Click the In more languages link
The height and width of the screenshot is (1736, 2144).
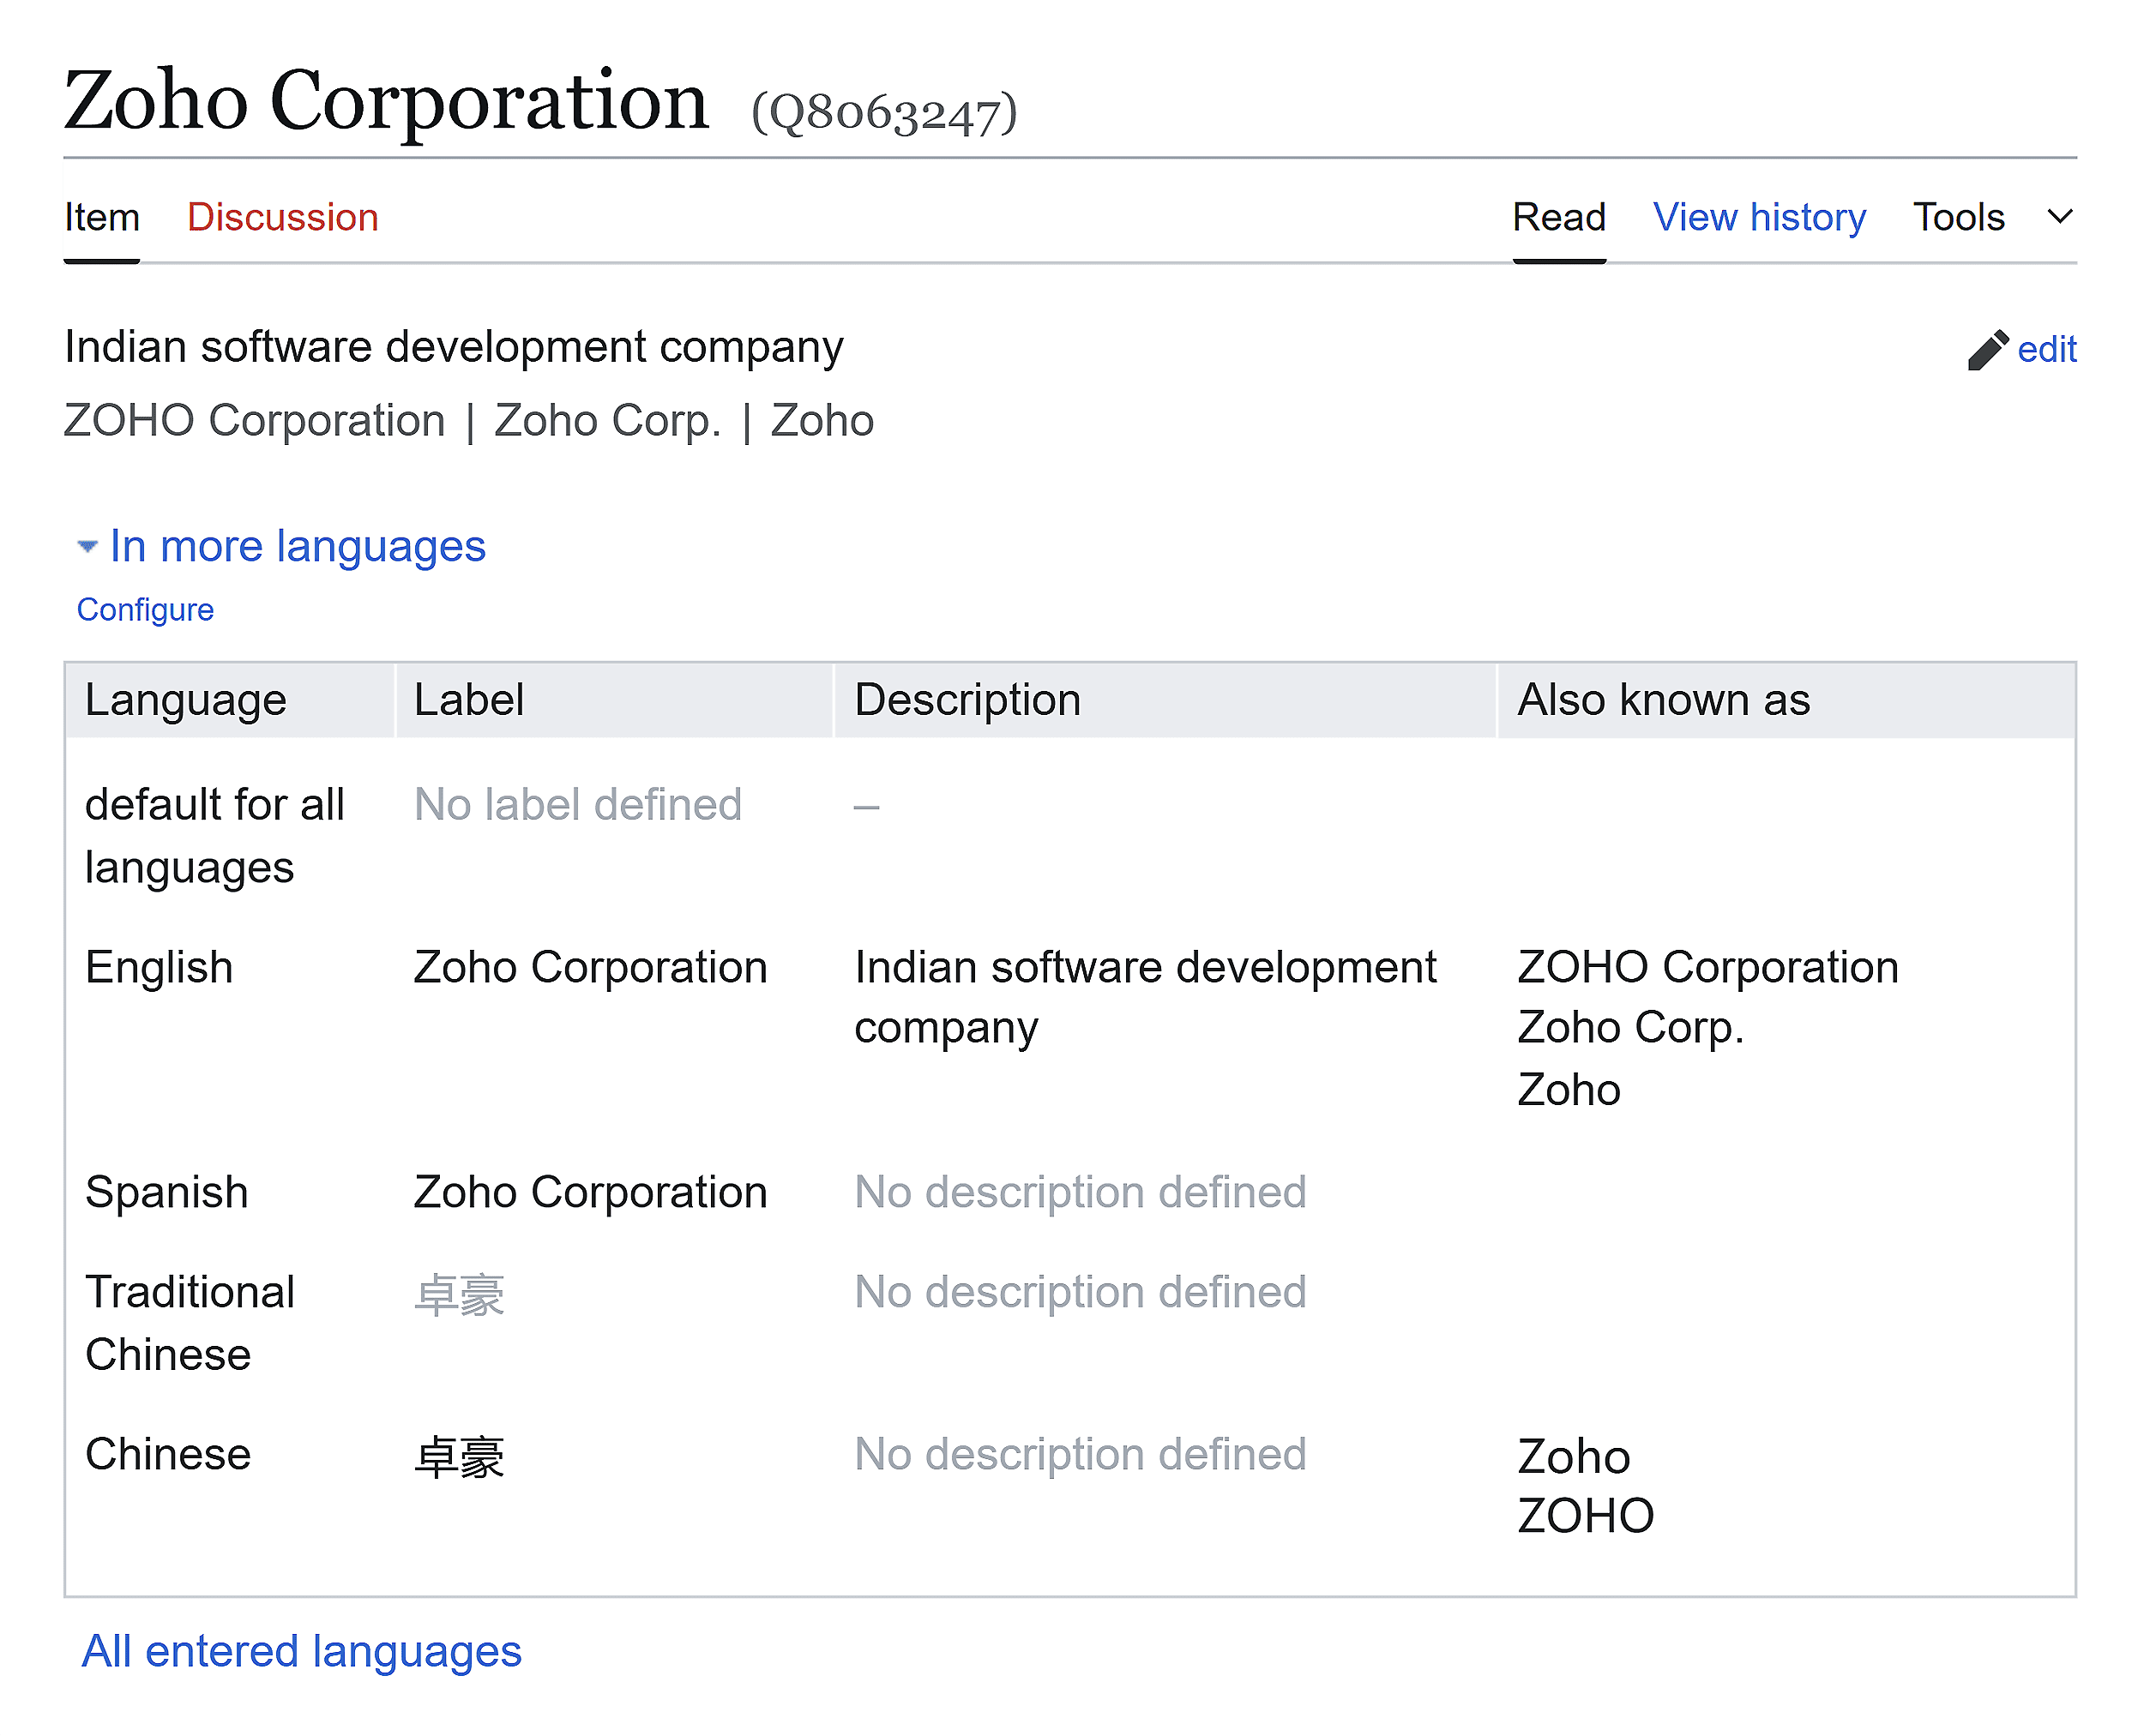pos(297,547)
